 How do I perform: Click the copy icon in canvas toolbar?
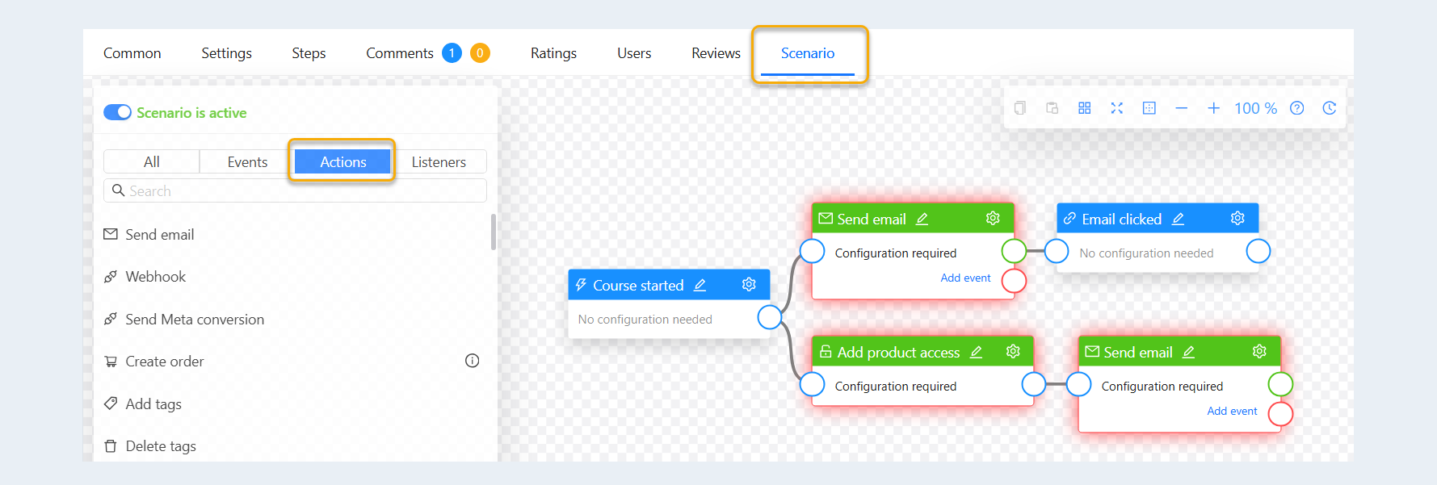point(1019,108)
